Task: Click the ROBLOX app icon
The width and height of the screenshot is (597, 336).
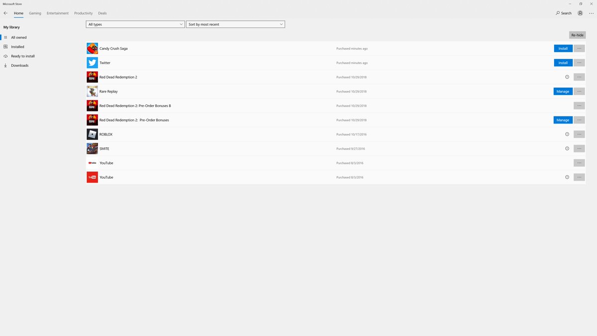Action: pyautogui.click(x=92, y=134)
